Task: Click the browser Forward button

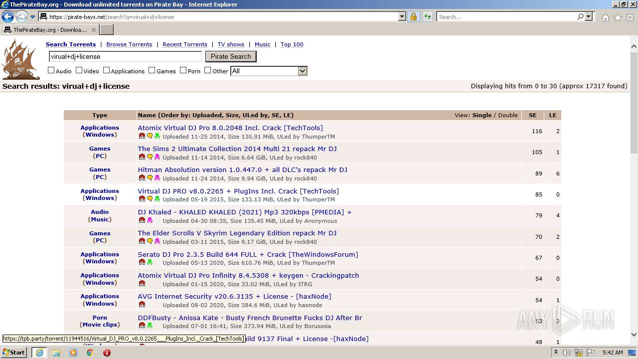Action: (x=21, y=17)
